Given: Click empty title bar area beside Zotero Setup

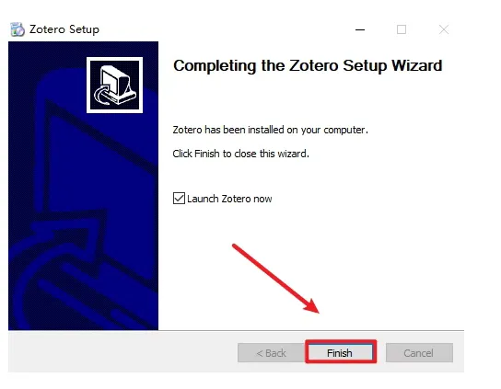Looking at the screenshot, I should [x=224, y=29].
